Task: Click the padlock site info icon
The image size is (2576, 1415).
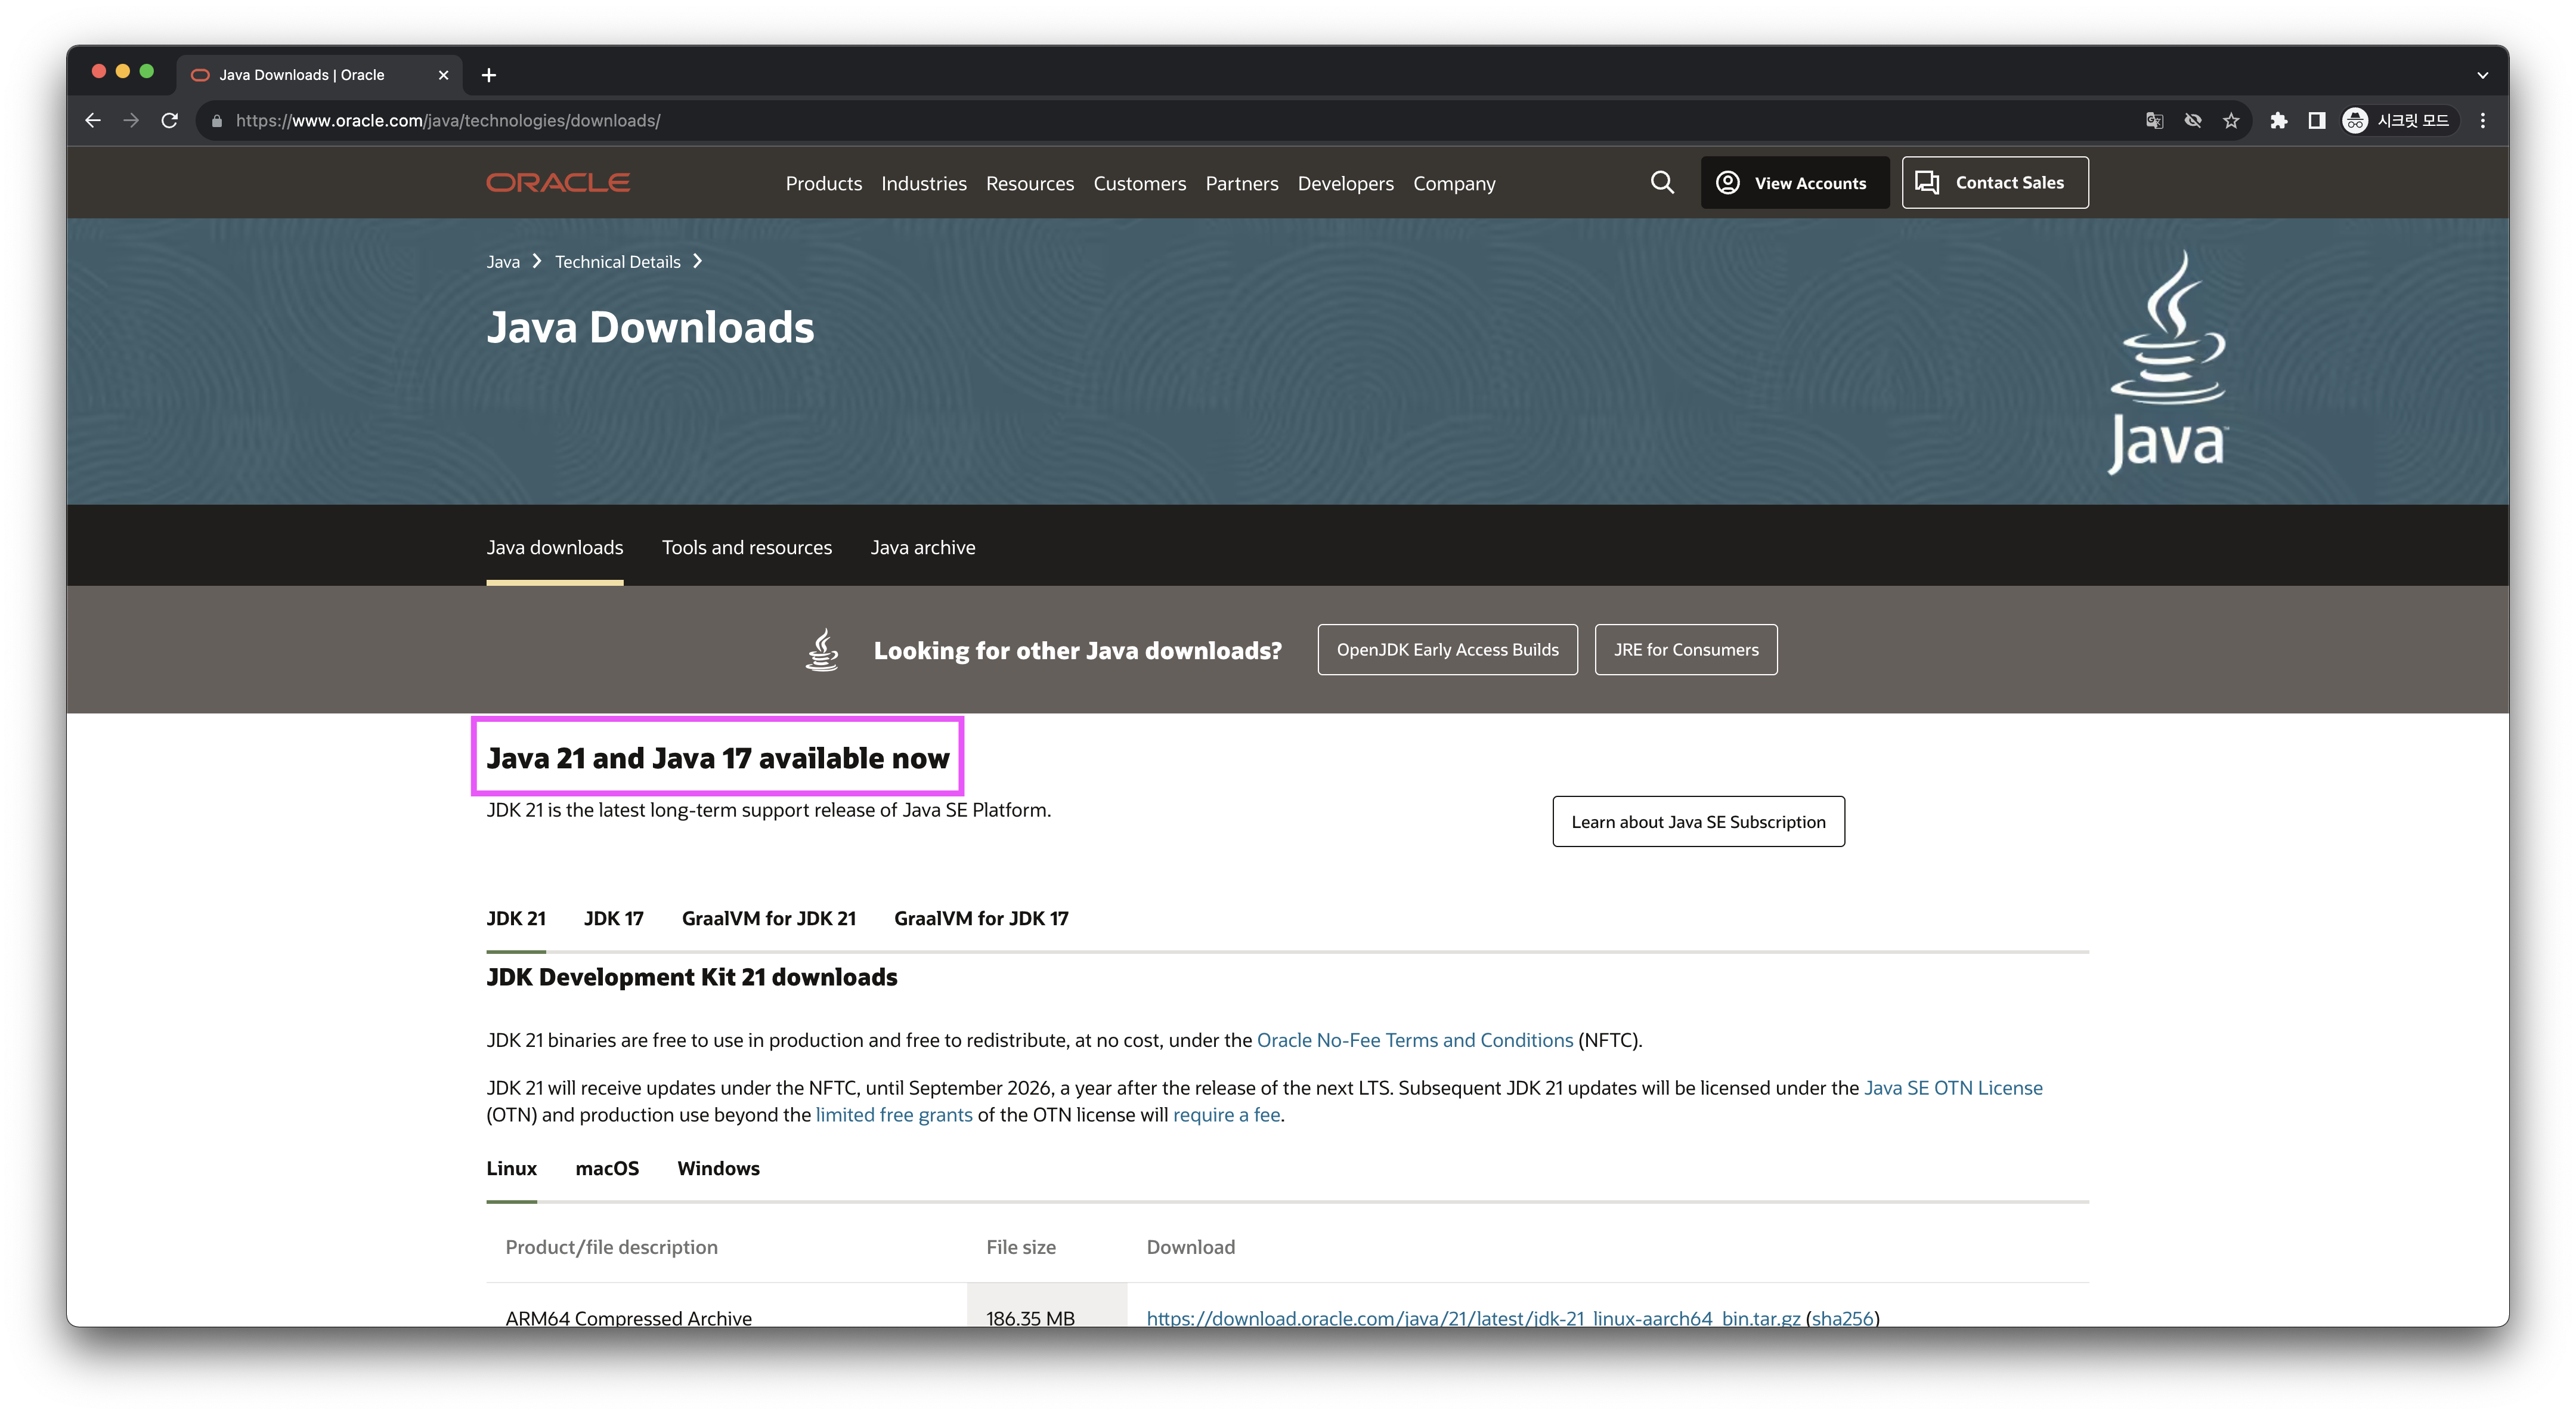Action: (217, 121)
